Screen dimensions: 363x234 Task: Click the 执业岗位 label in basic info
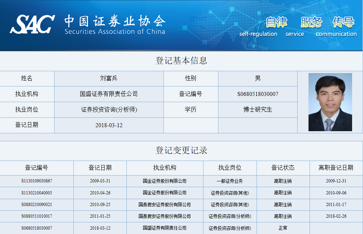pos(27,109)
